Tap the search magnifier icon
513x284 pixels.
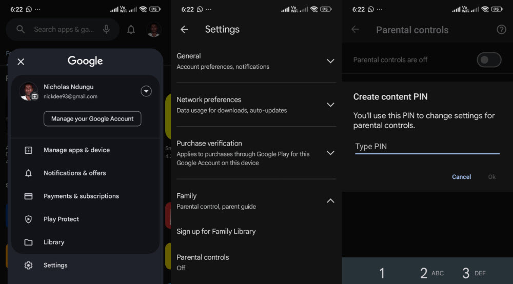[x=21, y=29]
